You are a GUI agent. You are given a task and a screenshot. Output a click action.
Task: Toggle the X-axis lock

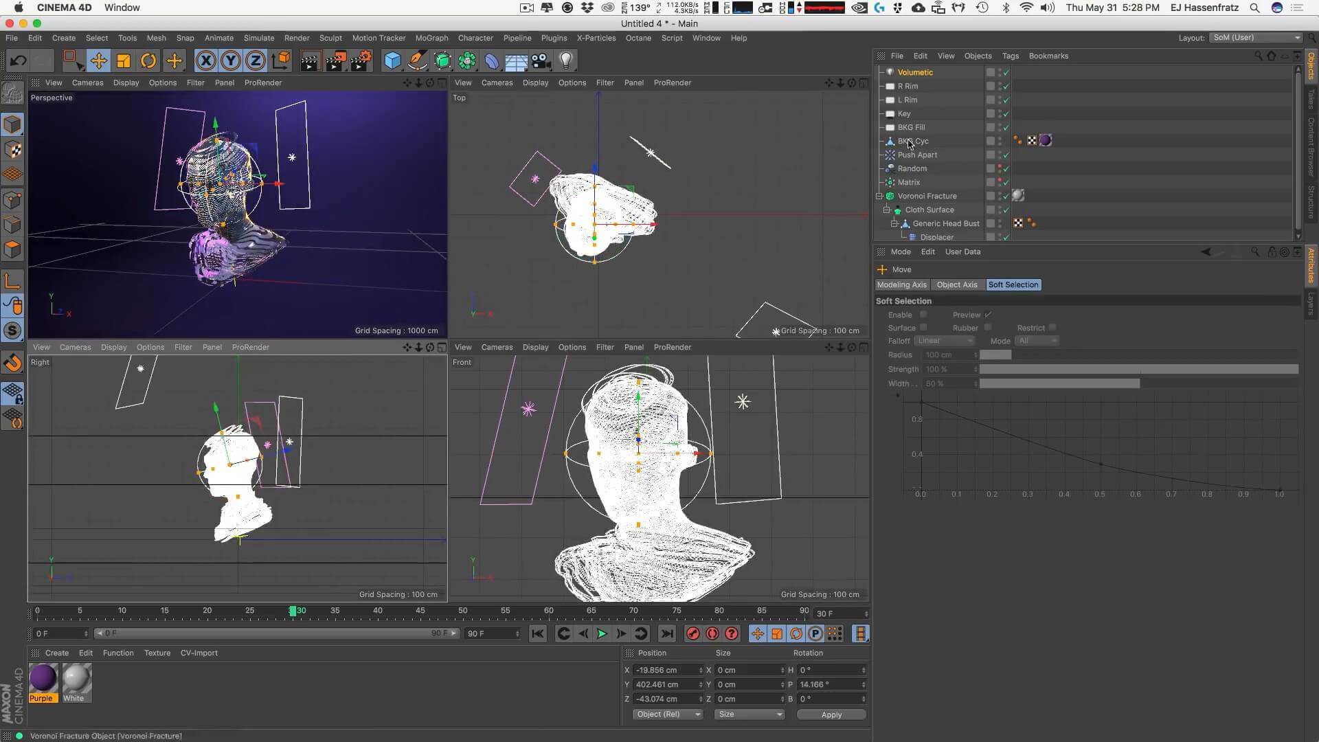point(205,61)
